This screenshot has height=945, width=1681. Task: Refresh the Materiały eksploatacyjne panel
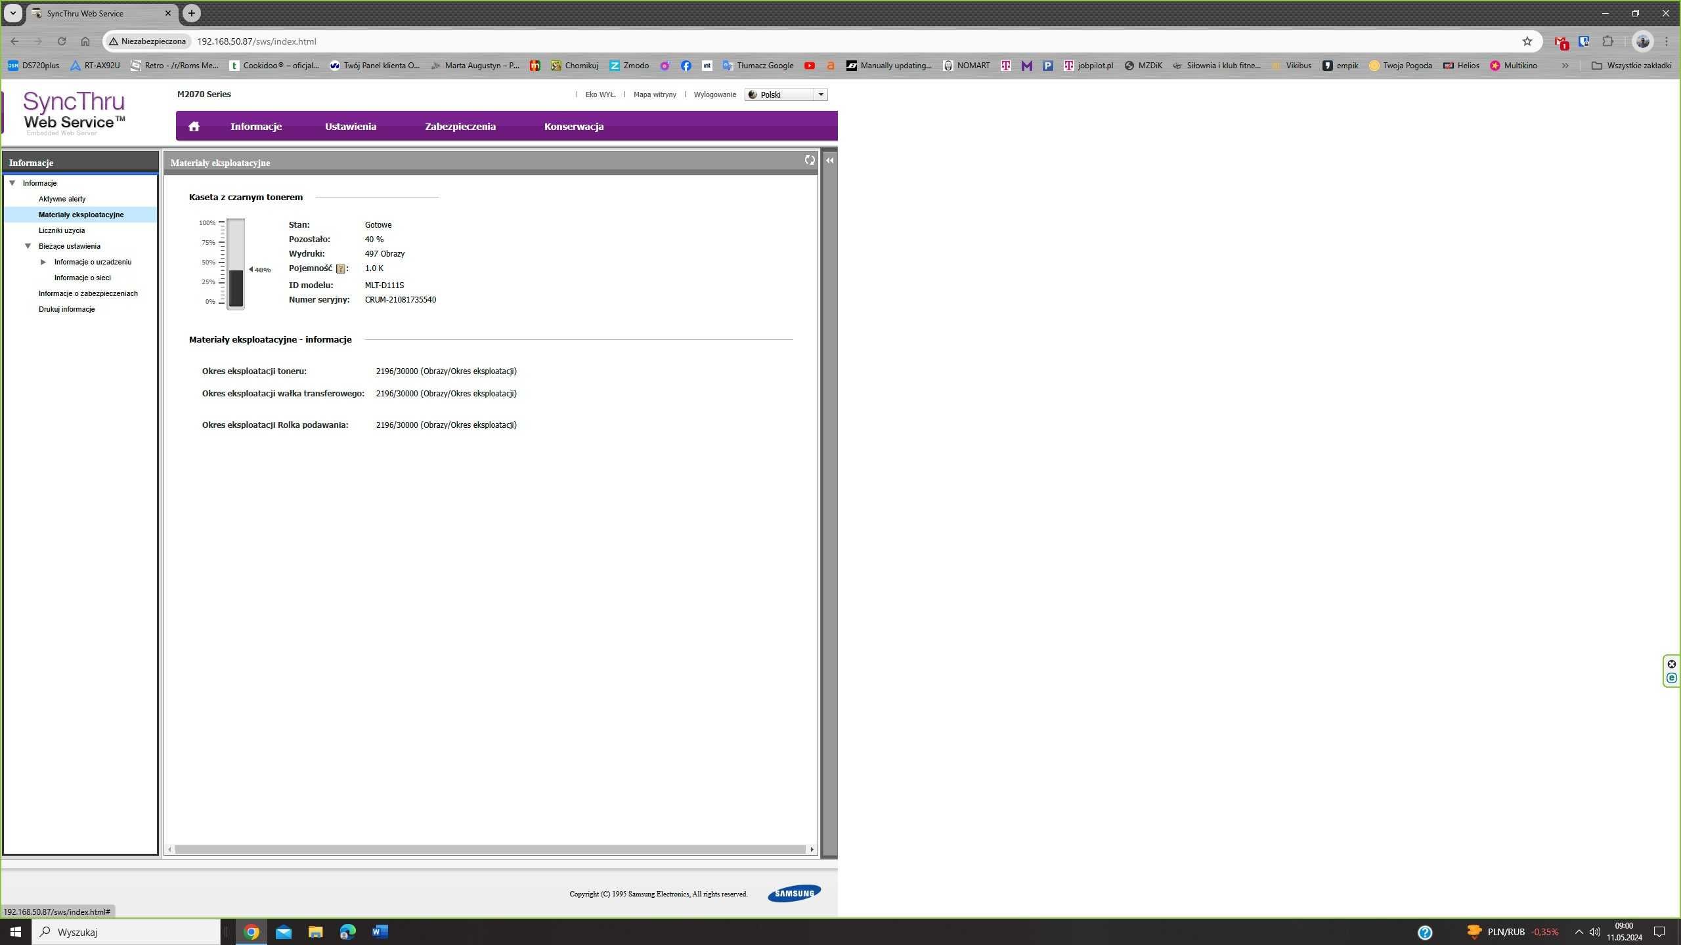click(x=810, y=160)
